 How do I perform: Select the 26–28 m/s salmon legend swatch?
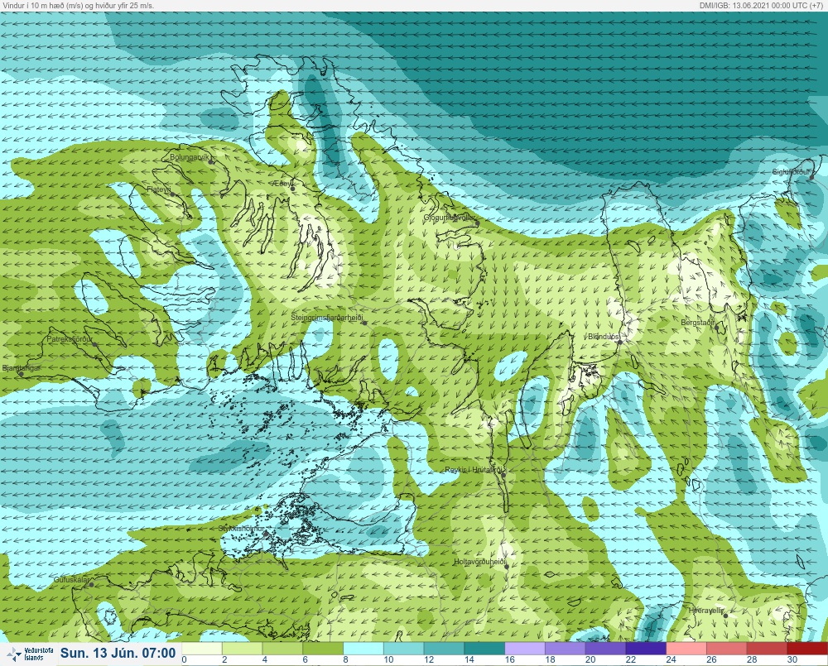(x=727, y=649)
